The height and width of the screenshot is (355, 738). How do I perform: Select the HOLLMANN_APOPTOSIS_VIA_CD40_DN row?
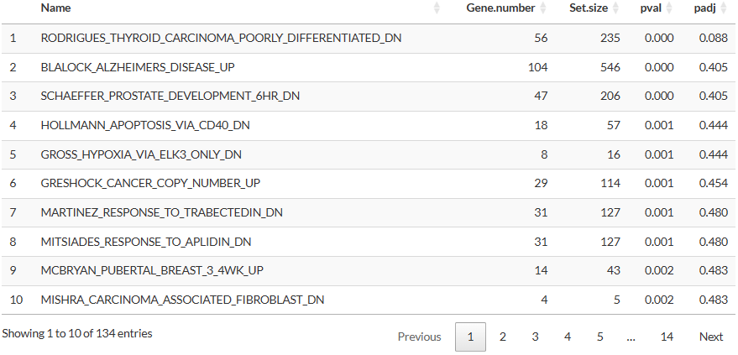pos(369,126)
